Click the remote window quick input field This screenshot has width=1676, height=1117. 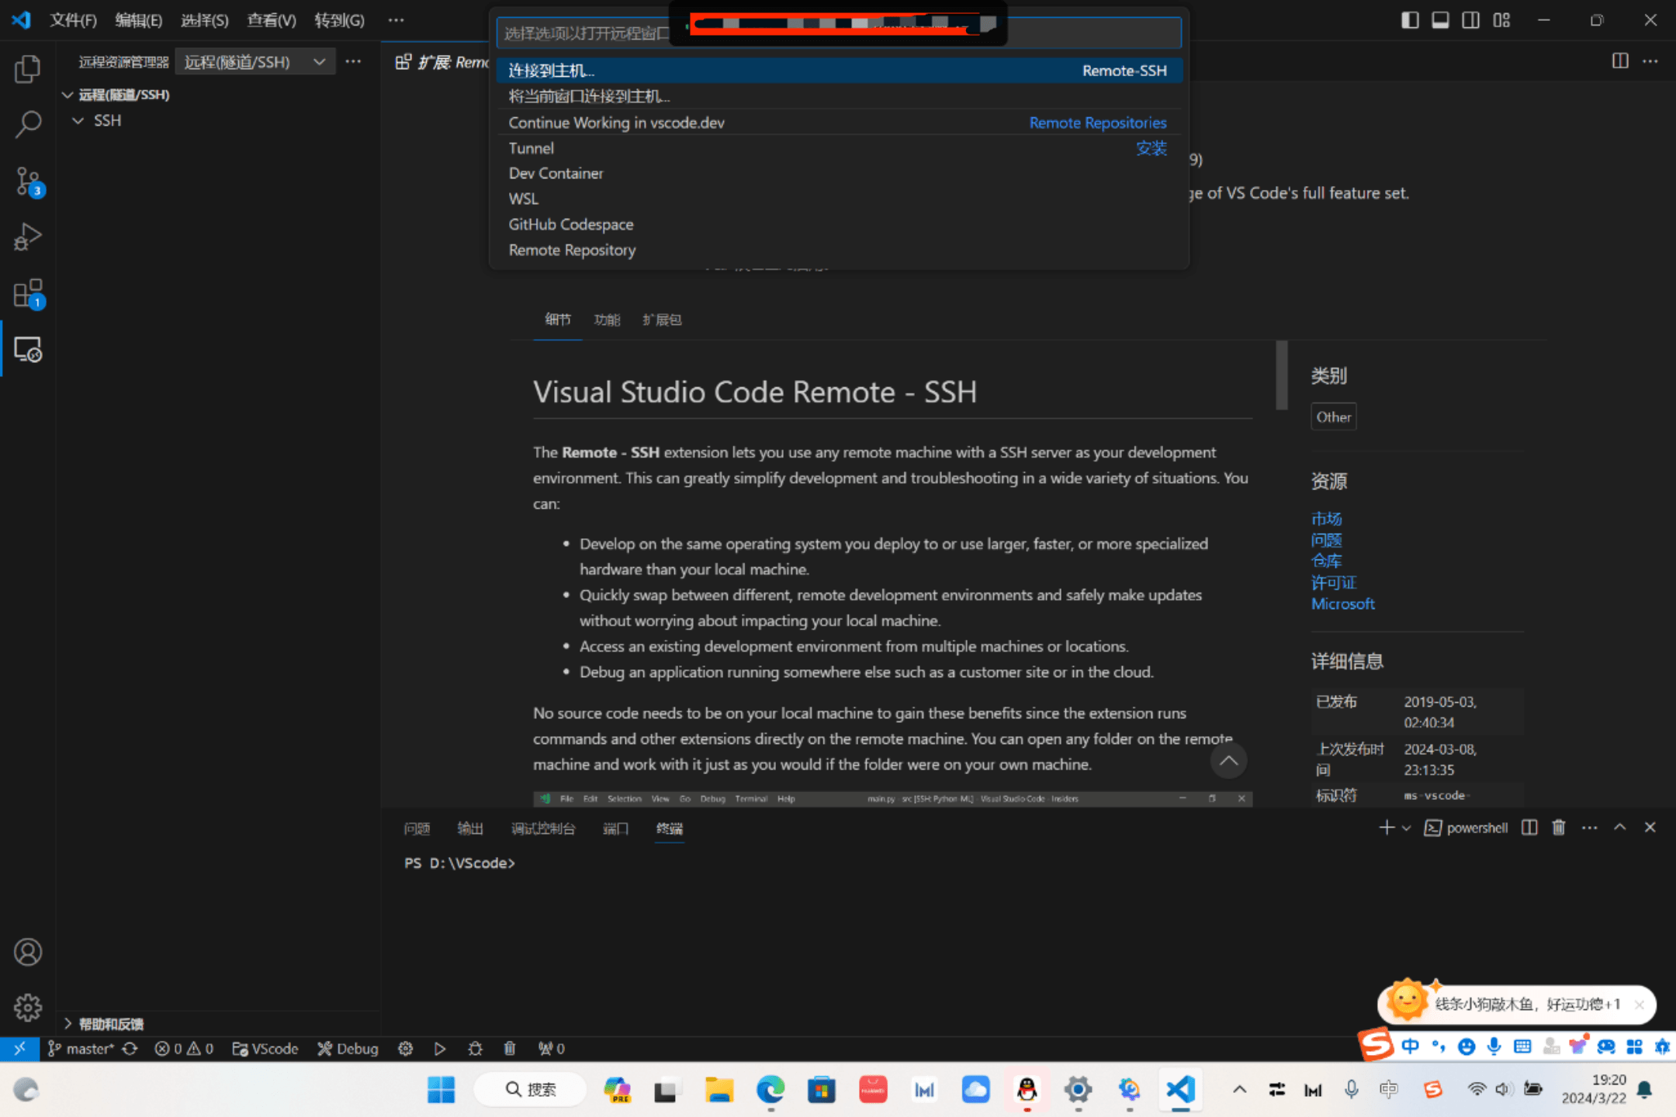[838, 33]
